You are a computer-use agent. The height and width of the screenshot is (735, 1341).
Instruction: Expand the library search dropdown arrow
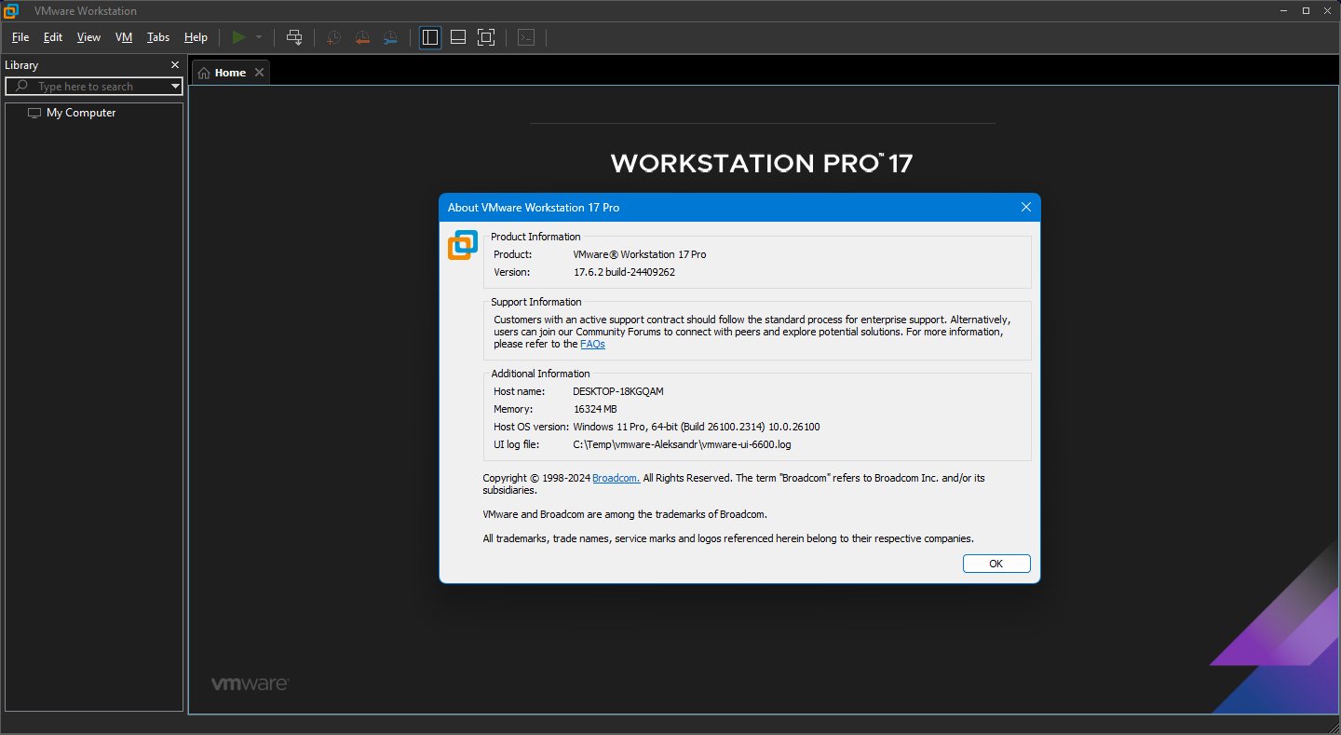(x=175, y=87)
